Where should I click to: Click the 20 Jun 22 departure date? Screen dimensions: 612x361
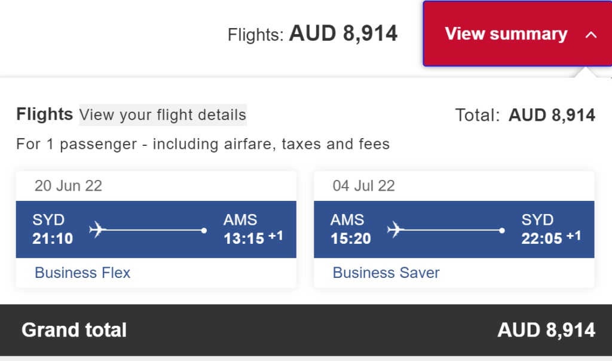tap(68, 186)
